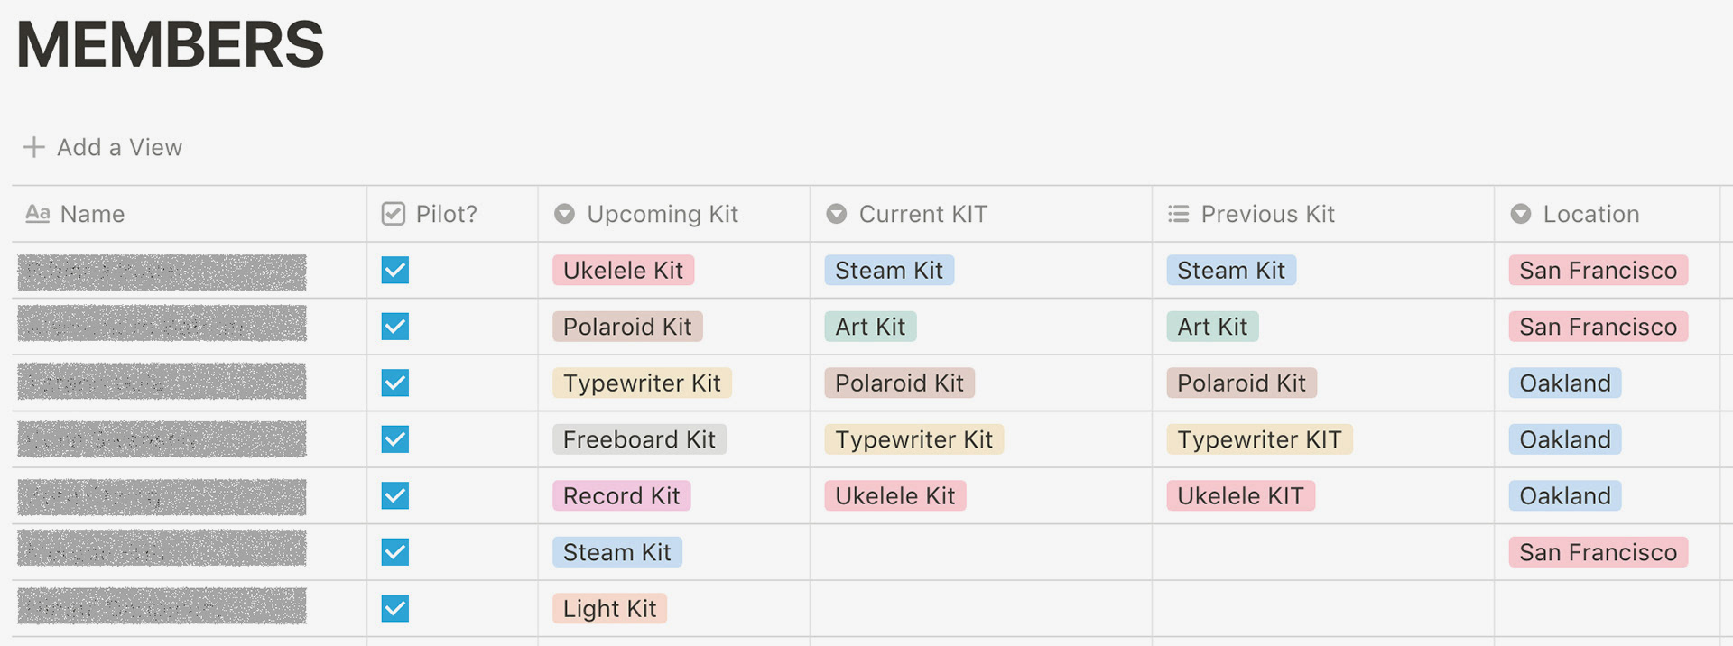Screen dimensions: 1733x646
Task: Click the Aa text icon in Name header
Action: click(x=37, y=214)
